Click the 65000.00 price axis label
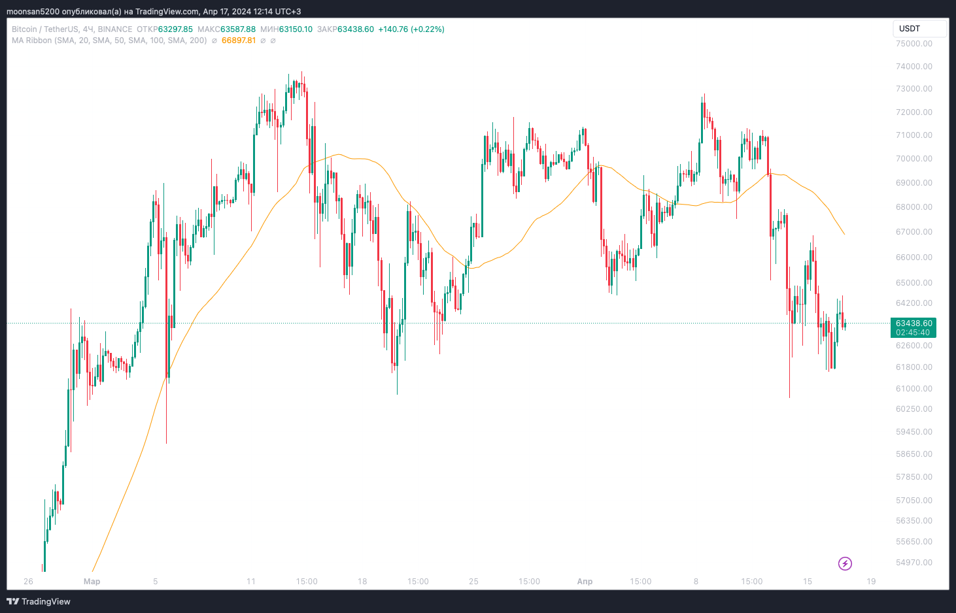The height and width of the screenshot is (613, 956). click(x=914, y=283)
